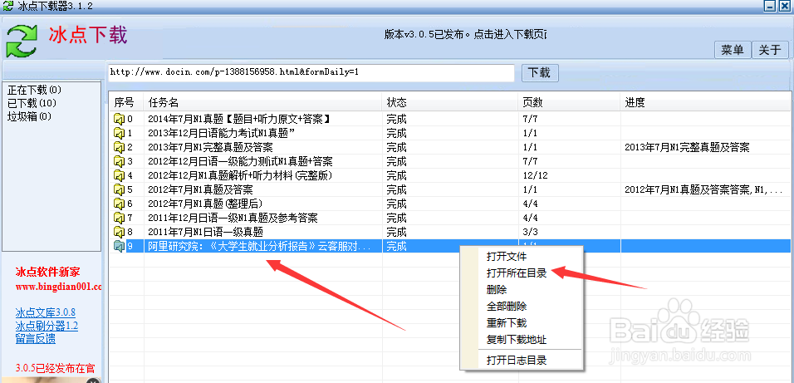Click www.bingdian001 website text in sidebar
This screenshot has width=794, height=383.
59,287
